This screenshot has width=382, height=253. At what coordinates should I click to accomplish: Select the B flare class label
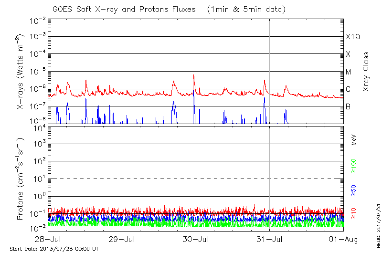coord(348,107)
